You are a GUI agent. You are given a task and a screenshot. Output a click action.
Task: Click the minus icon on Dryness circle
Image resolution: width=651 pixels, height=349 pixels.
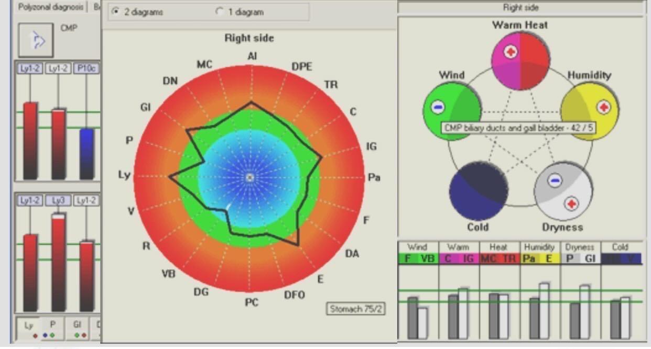click(x=555, y=181)
